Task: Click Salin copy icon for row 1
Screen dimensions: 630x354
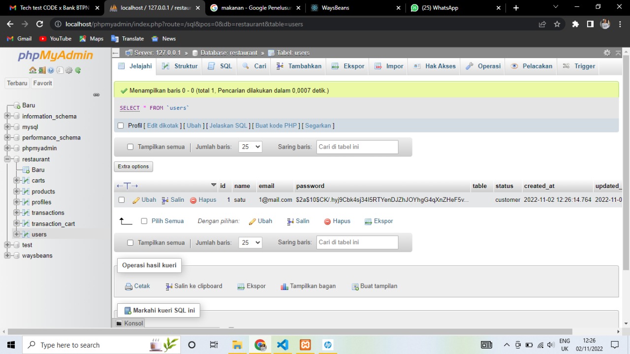Action: [165, 200]
